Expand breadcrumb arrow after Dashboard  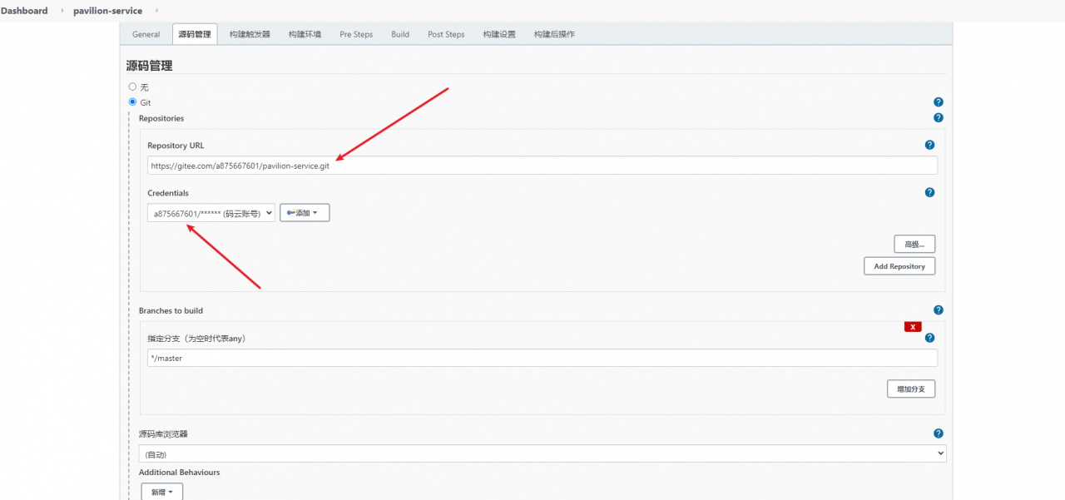point(62,11)
